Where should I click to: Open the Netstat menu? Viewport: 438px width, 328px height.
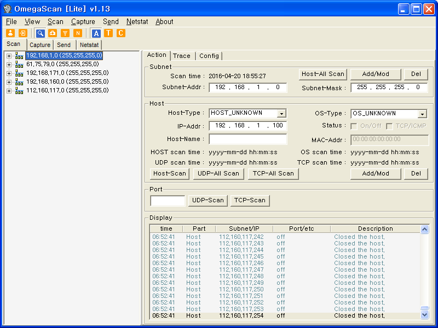click(136, 22)
